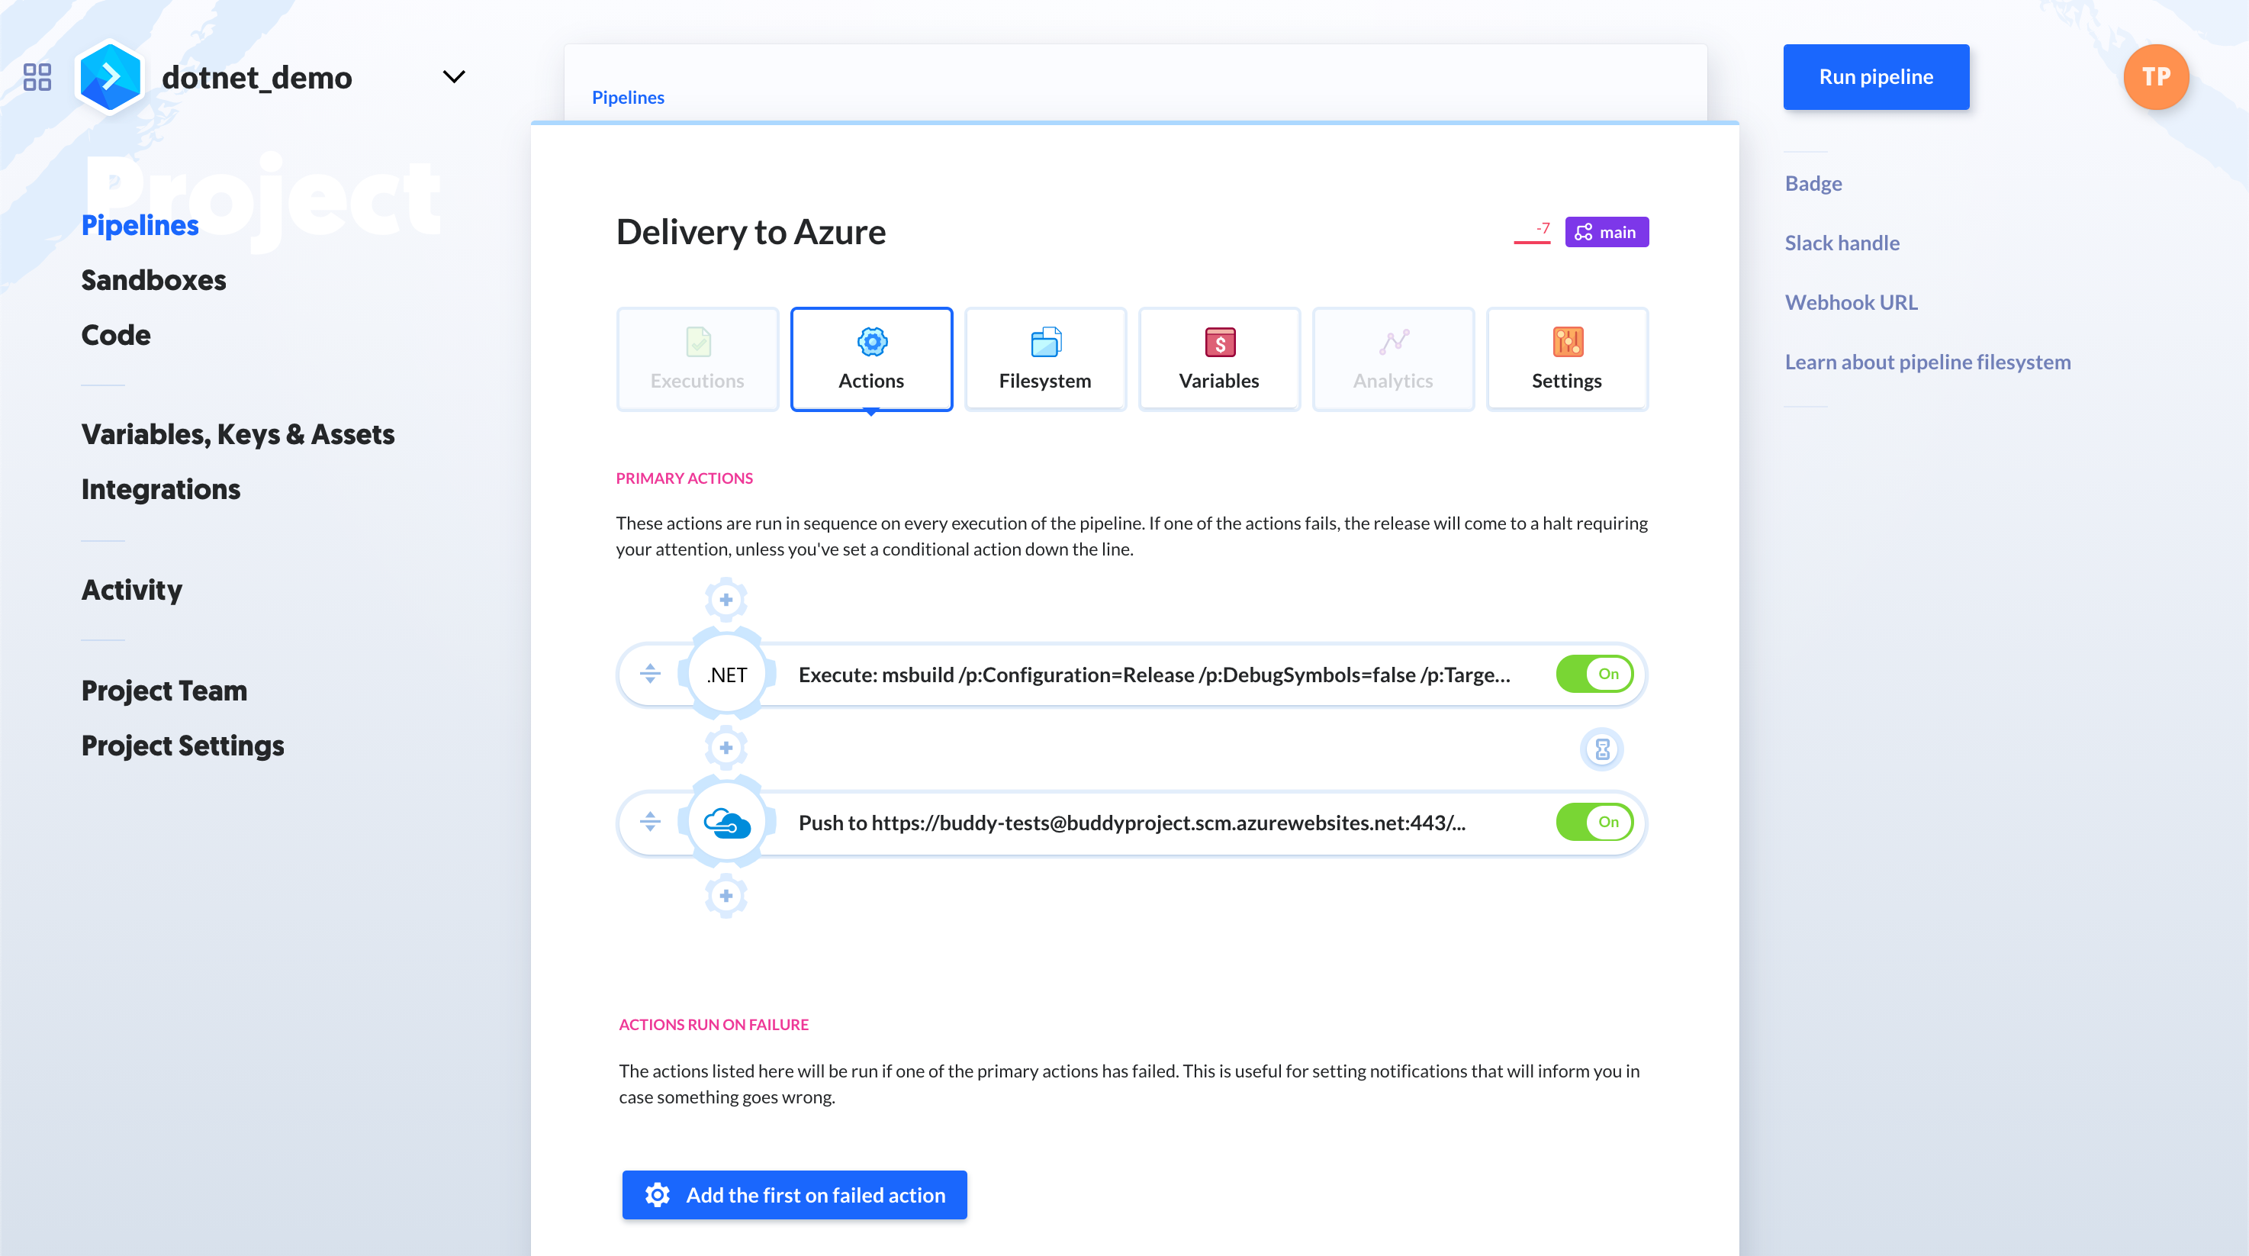Grab the reorder handle of the msbuild action

(x=649, y=675)
